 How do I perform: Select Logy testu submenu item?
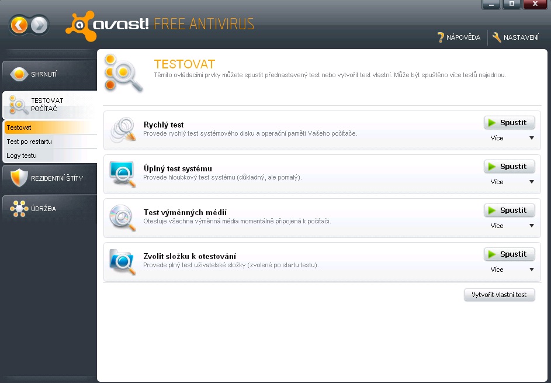tap(51, 156)
